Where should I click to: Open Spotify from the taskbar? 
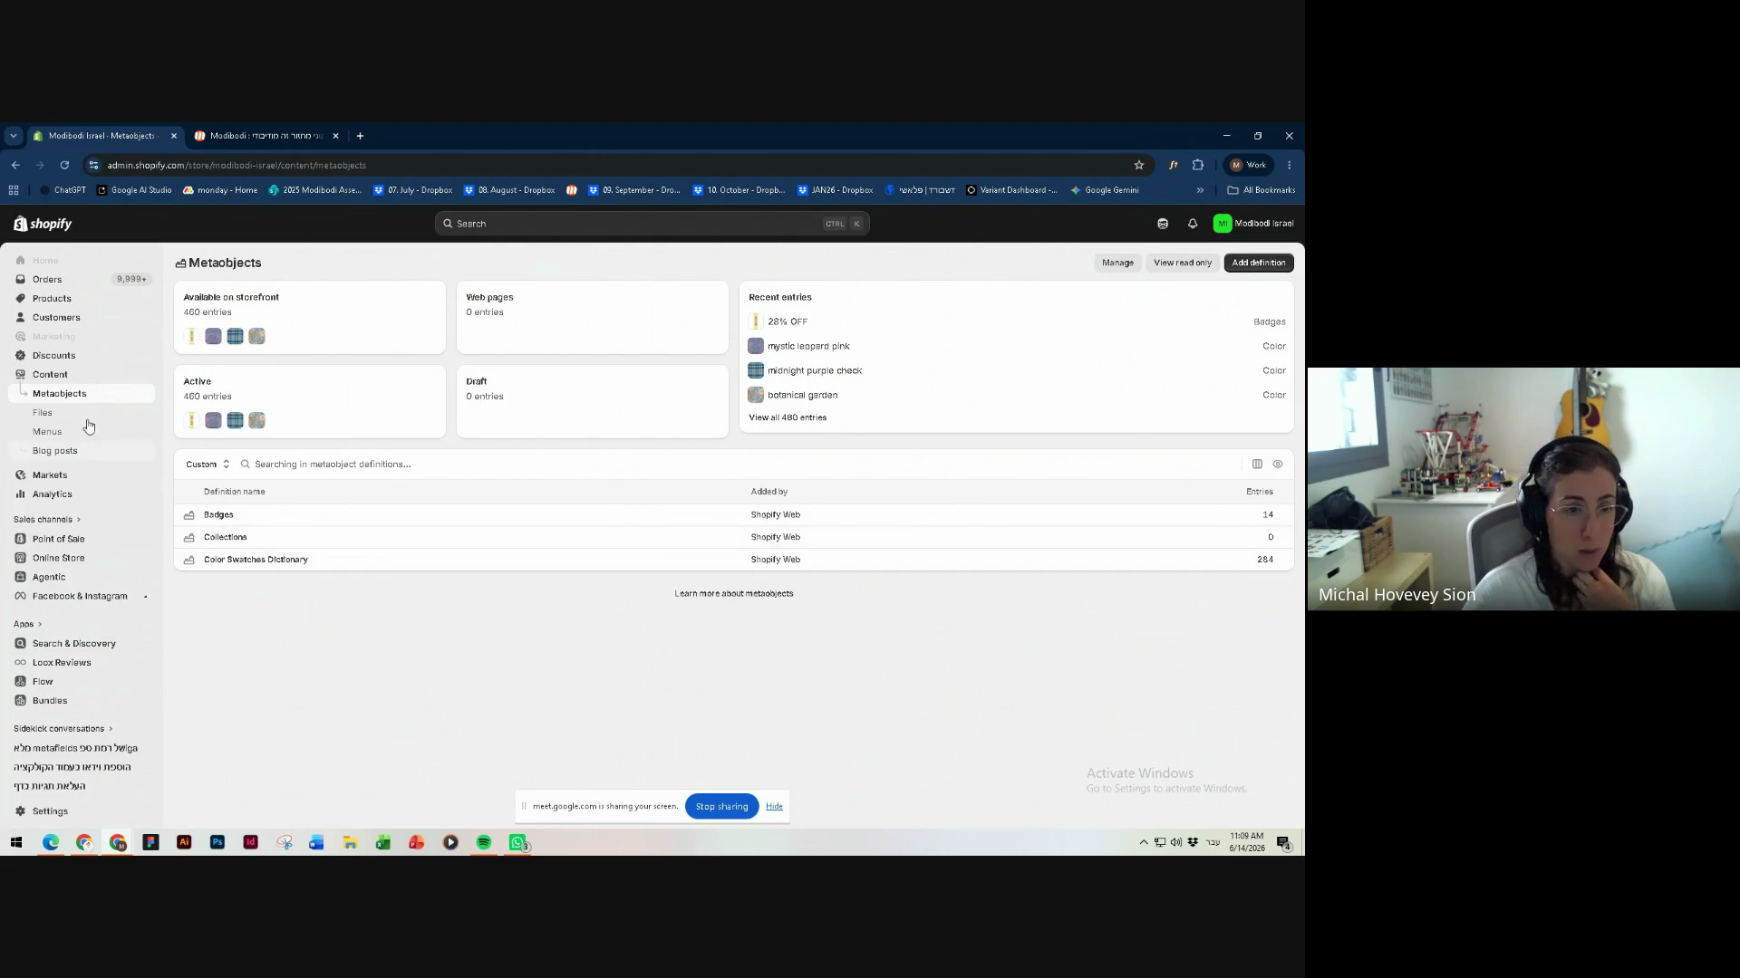[x=484, y=843]
